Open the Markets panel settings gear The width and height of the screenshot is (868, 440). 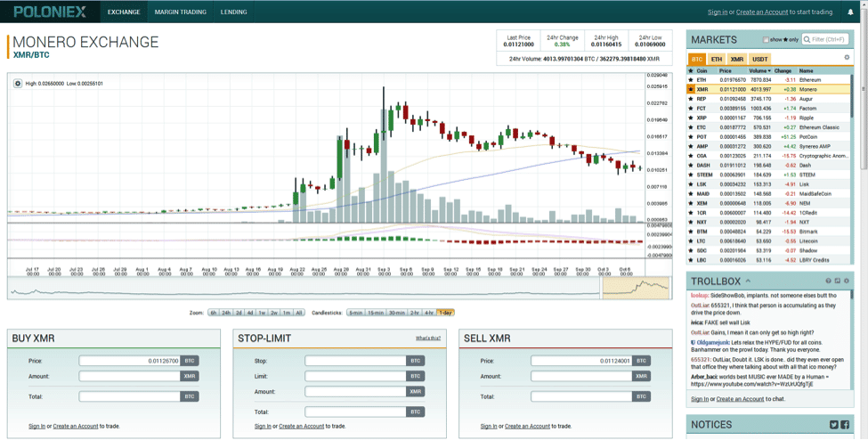(847, 58)
